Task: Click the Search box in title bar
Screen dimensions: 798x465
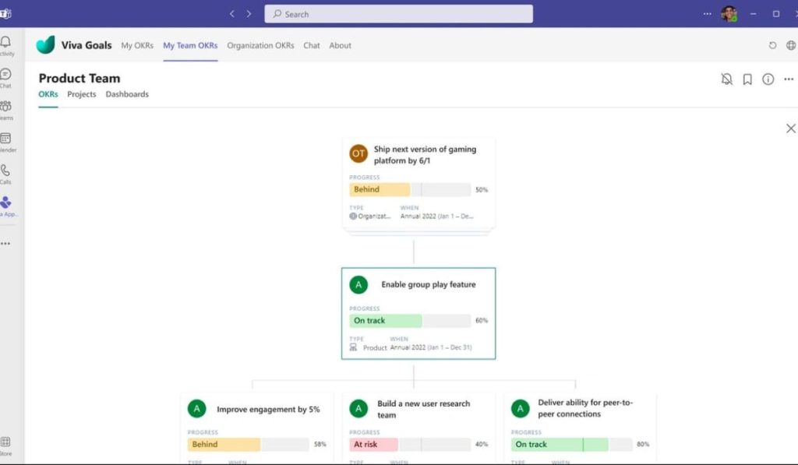Action: pos(398,14)
